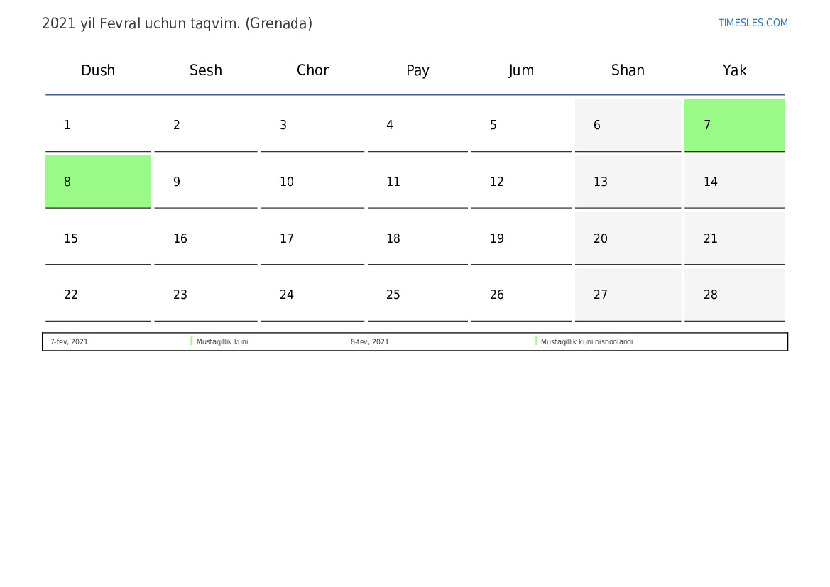The height and width of the screenshot is (587, 830).
Task: Click day 4 in the calendar
Action: [417, 125]
